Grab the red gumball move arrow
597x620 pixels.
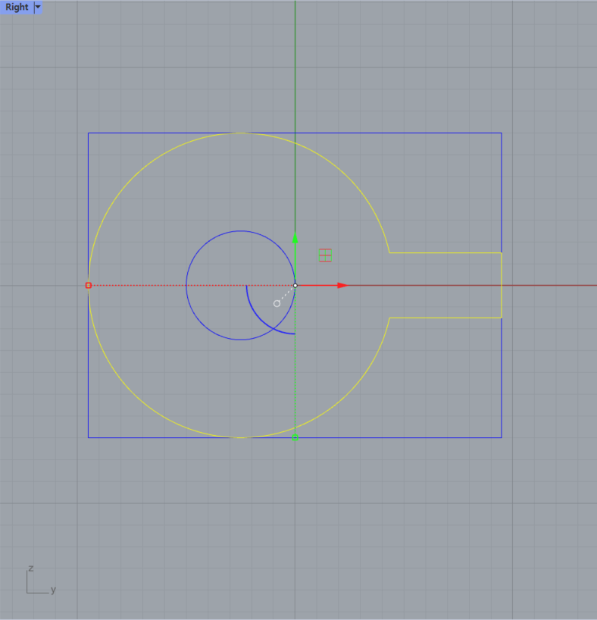point(342,285)
